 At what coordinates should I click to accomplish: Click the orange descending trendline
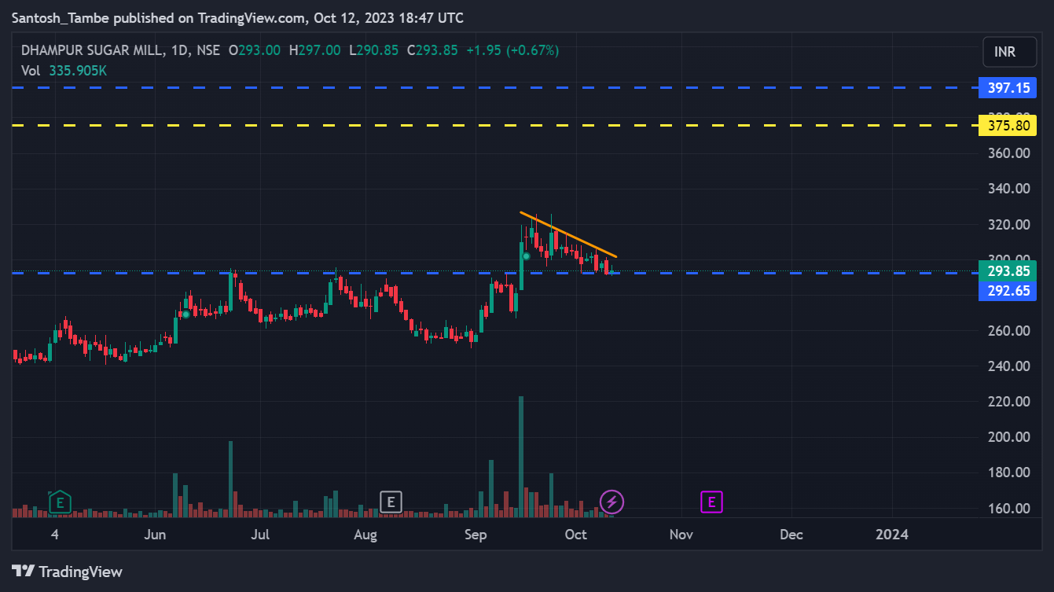pos(568,234)
